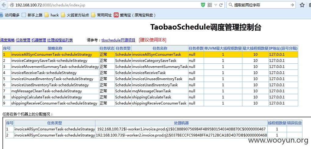The width and height of the screenshot is (311, 149).
Task: Select the shippingCalculateTask-scheduleStrategy row
Action: pos(150,97)
